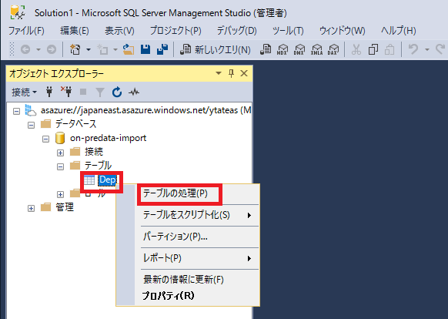Open the プロジェクト(P) menu

tap(176, 31)
